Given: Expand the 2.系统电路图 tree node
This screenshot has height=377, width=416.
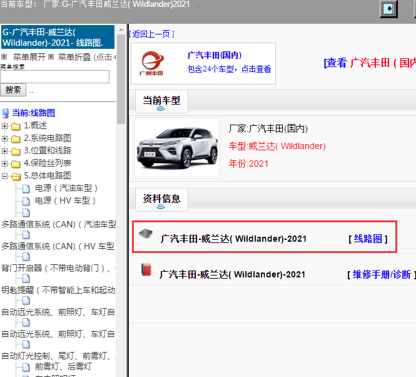Looking at the screenshot, I should pos(4,138).
